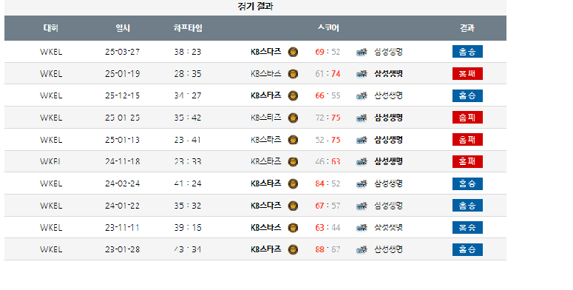
Task: Click the red 홈패 badge in the 61:74 row
Action: point(467,73)
